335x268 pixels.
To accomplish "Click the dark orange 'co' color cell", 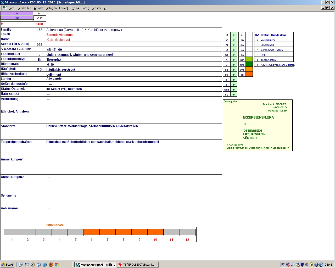I will click(x=249, y=75).
